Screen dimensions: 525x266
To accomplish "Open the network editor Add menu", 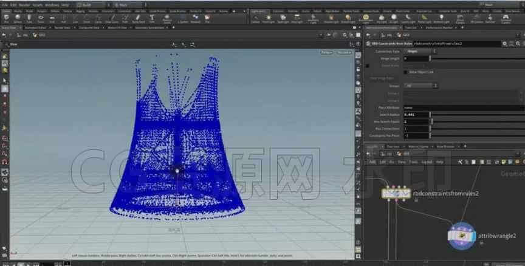I will click(372, 162).
